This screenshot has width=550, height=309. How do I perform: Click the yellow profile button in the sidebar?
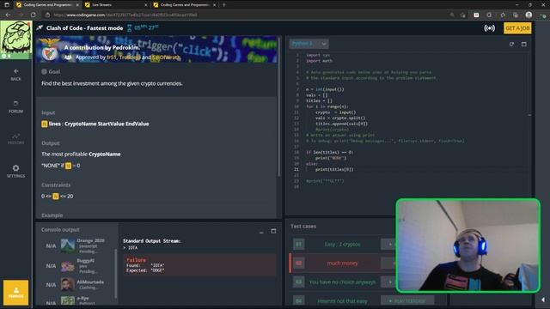tap(15, 293)
